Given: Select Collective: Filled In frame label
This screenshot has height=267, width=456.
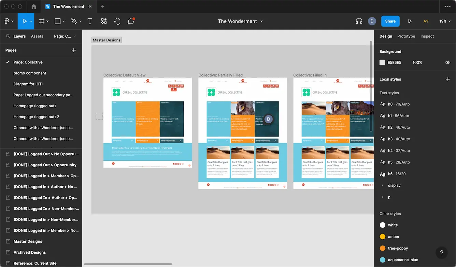Looking at the screenshot, I should [310, 75].
